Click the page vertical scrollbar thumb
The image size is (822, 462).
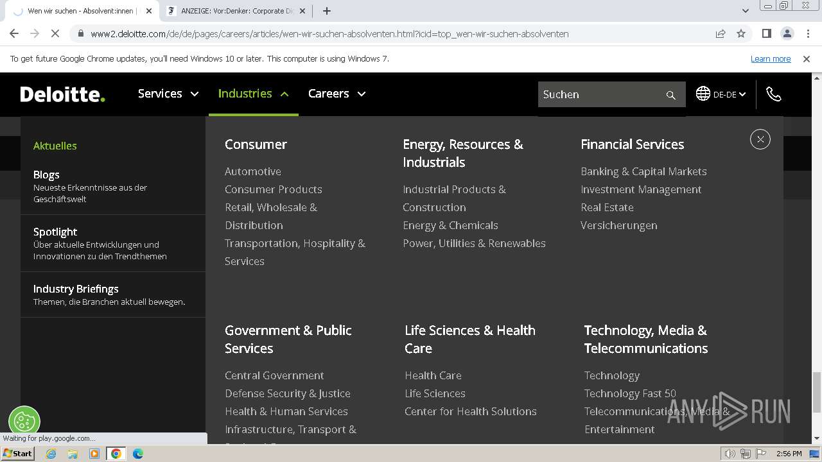817,393
